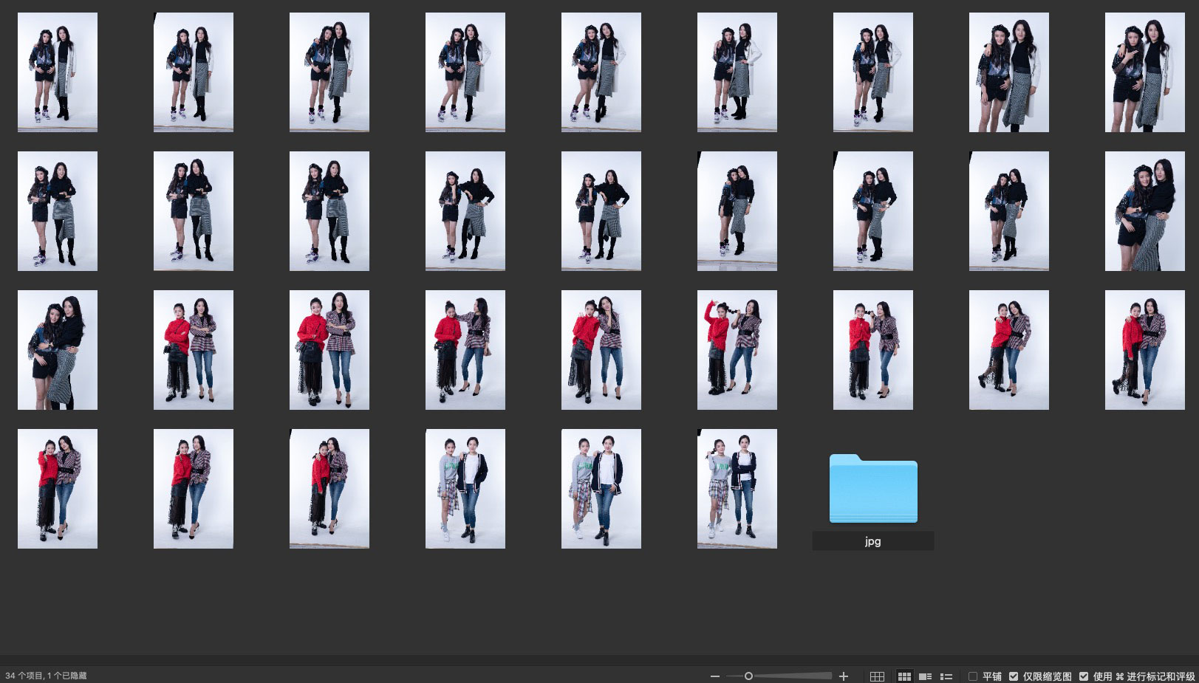1199x683 pixels.
Task: Click the thumbnail size slider
Action: [748, 676]
